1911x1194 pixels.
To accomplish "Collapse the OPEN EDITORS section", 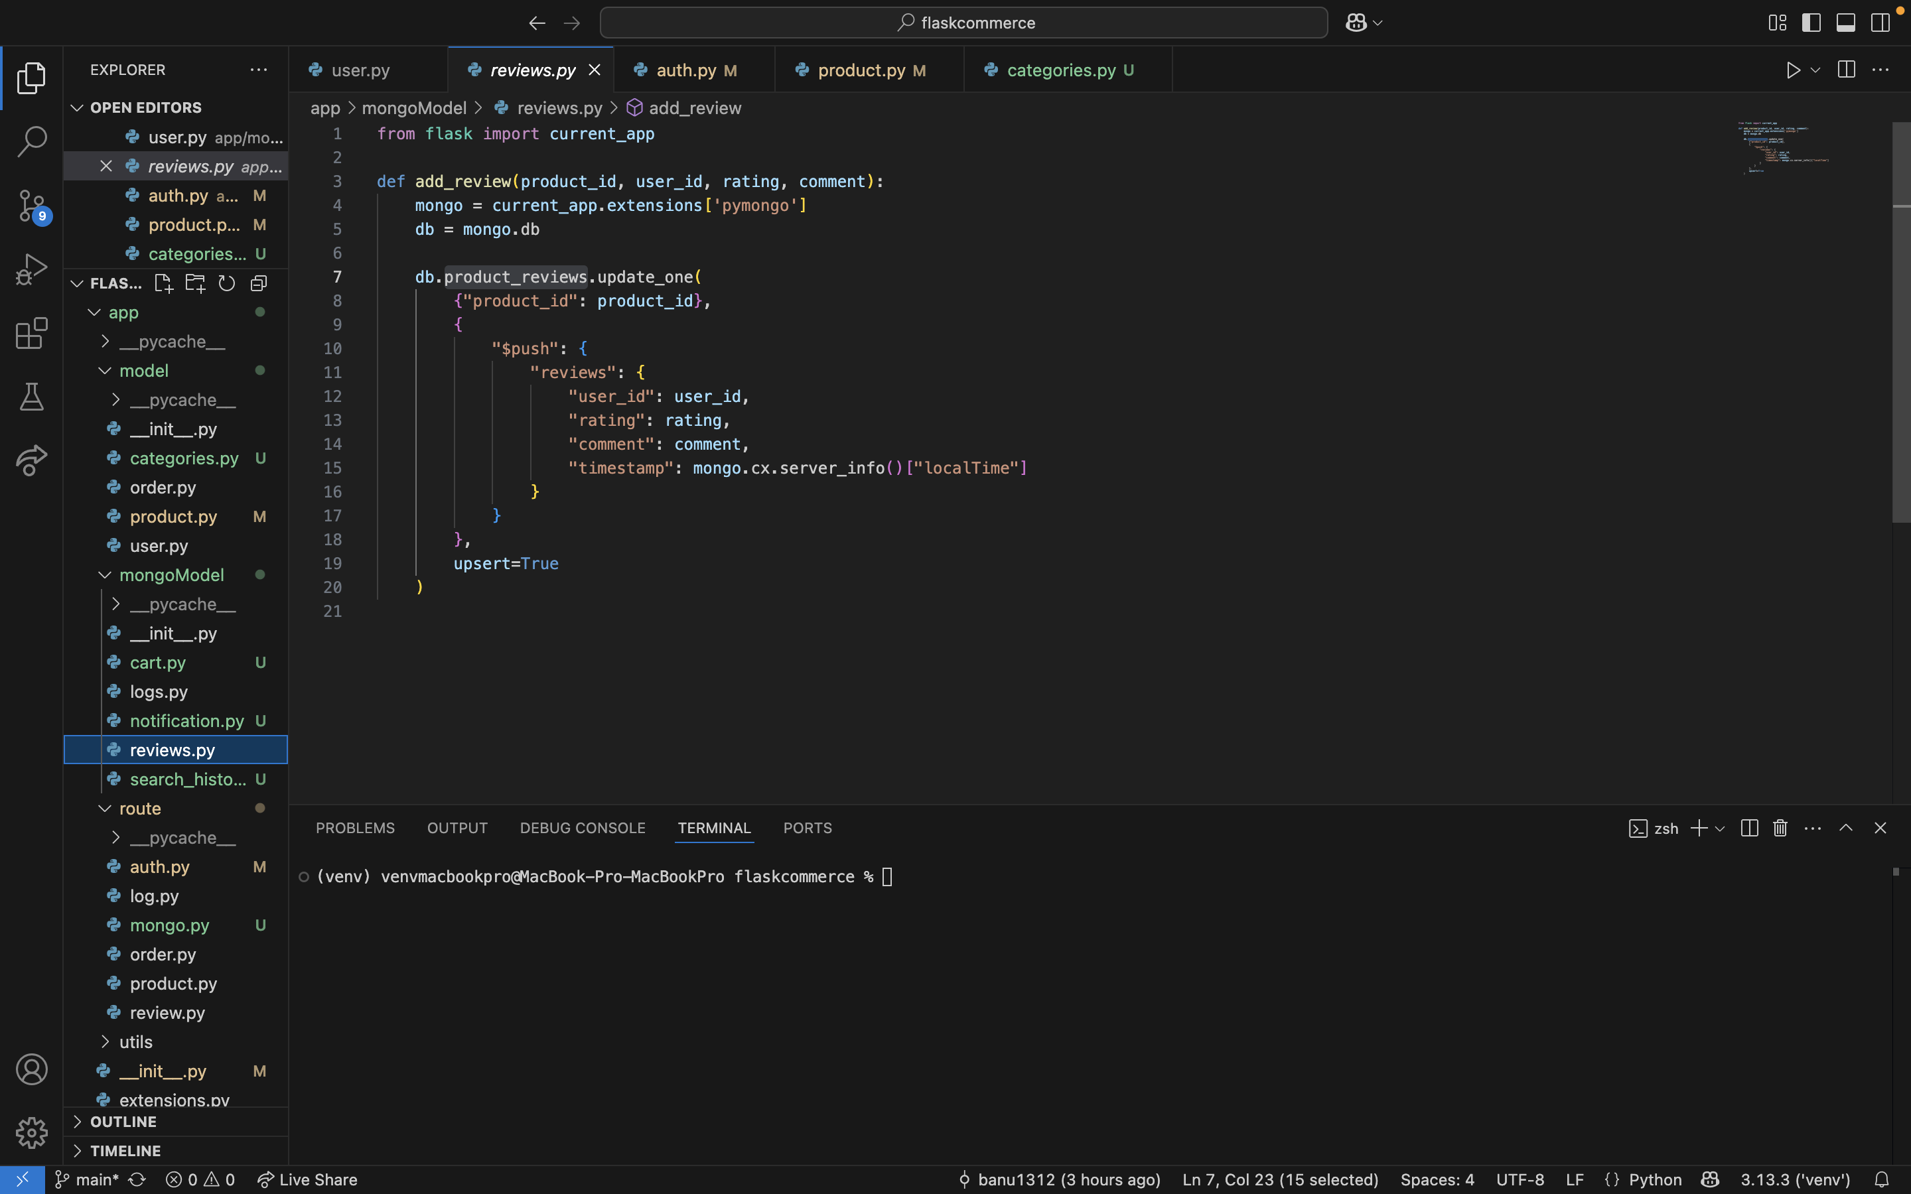I will pyautogui.click(x=76, y=107).
